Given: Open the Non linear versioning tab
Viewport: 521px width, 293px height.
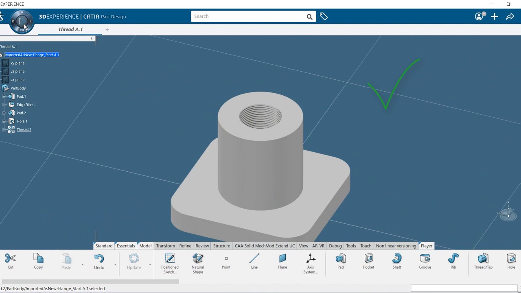Looking at the screenshot, I should pos(396,246).
